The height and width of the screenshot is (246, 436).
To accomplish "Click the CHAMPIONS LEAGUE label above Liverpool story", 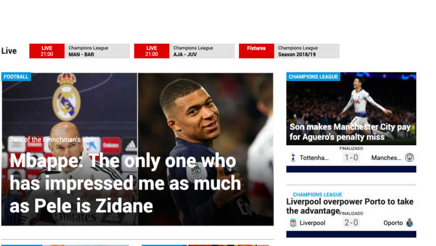I will point(318,194).
